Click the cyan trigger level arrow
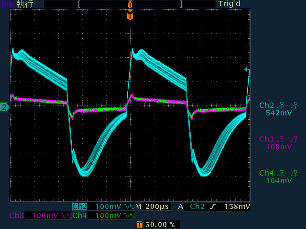 (247, 69)
